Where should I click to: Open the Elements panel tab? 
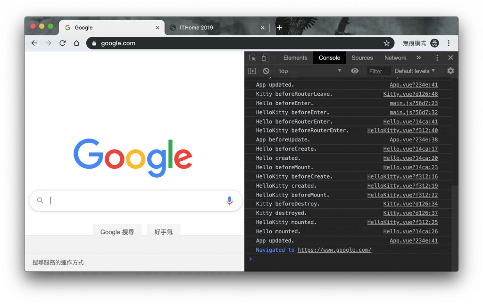[295, 58]
